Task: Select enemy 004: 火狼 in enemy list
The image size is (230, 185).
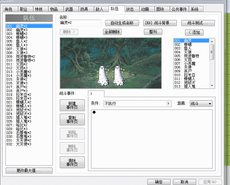Action: click(x=191, y=52)
